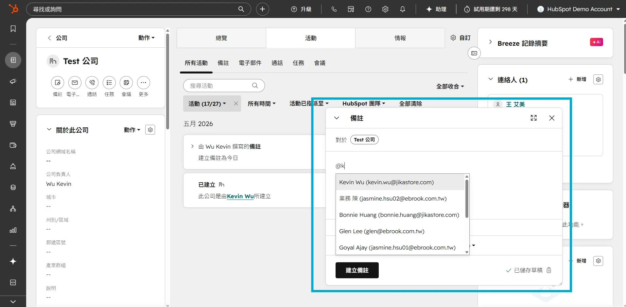Open Content icon in left sidebar

[13, 103]
